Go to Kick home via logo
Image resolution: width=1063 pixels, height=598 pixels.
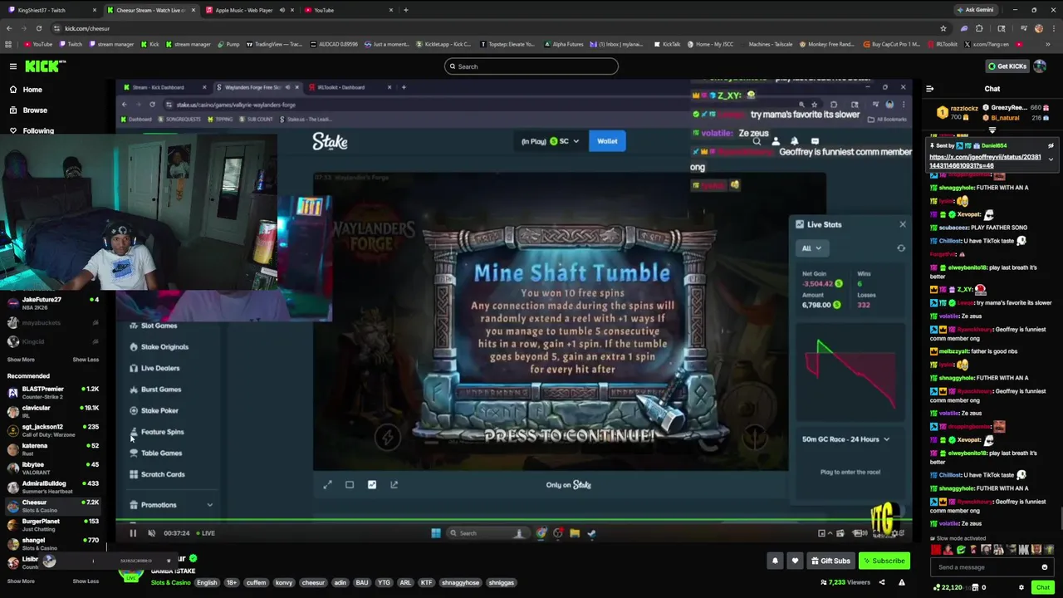tap(44, 66)
